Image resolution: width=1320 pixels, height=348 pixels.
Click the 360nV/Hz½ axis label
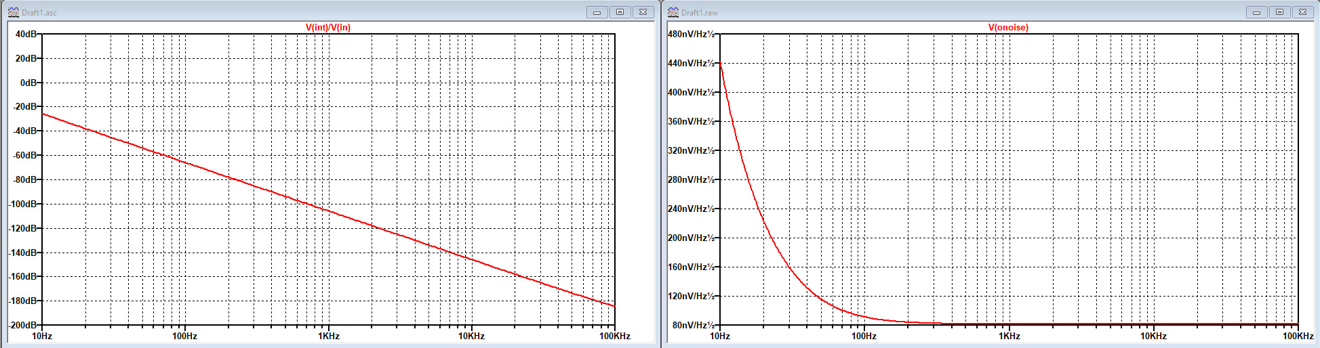tap(691, 121)
